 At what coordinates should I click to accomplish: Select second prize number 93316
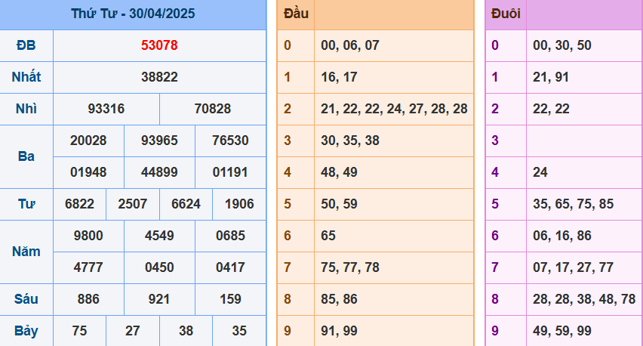[106, 109]
